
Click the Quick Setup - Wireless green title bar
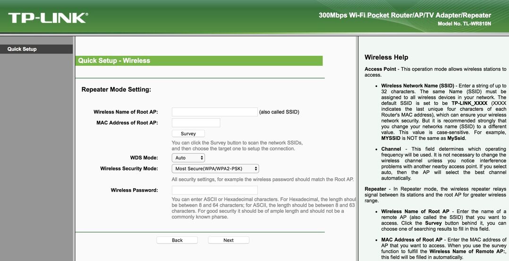[x=198, y=61]
